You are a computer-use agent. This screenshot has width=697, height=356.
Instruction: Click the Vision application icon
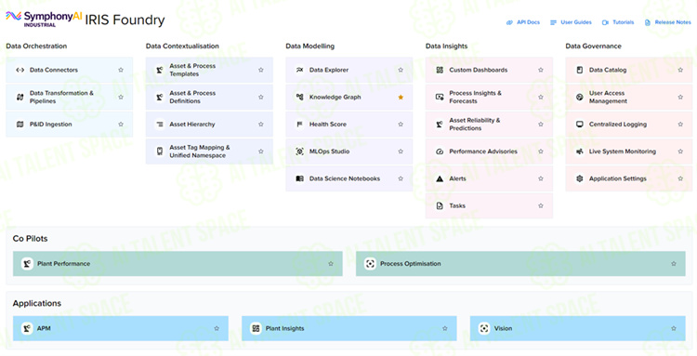484,328
